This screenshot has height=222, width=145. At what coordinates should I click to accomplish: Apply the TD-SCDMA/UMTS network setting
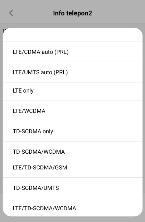(73, 188)
